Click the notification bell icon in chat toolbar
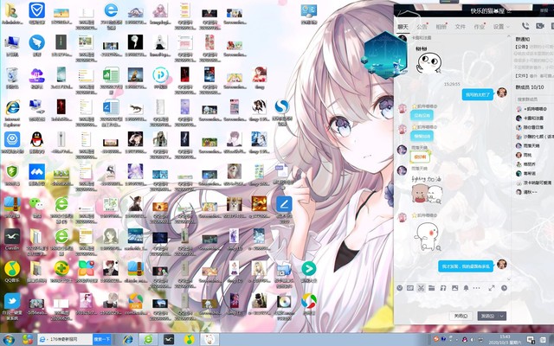Viewport: 554px width, 346px height. [x=465, y=287]
